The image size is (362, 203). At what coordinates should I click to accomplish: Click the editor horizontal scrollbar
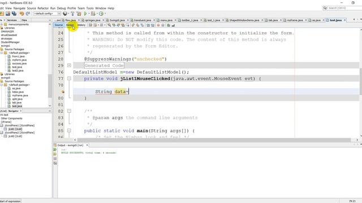214,140
